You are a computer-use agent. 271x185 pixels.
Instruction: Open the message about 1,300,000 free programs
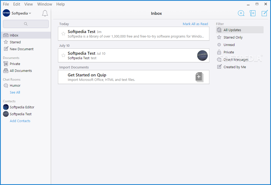(134, 34)
